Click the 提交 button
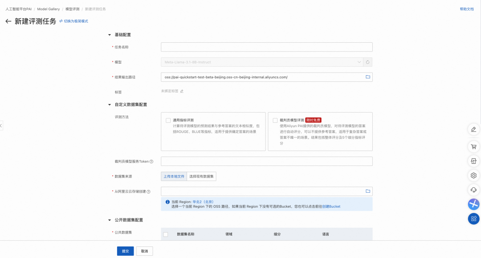The image size is (481, 258). (x=126, y=251)
